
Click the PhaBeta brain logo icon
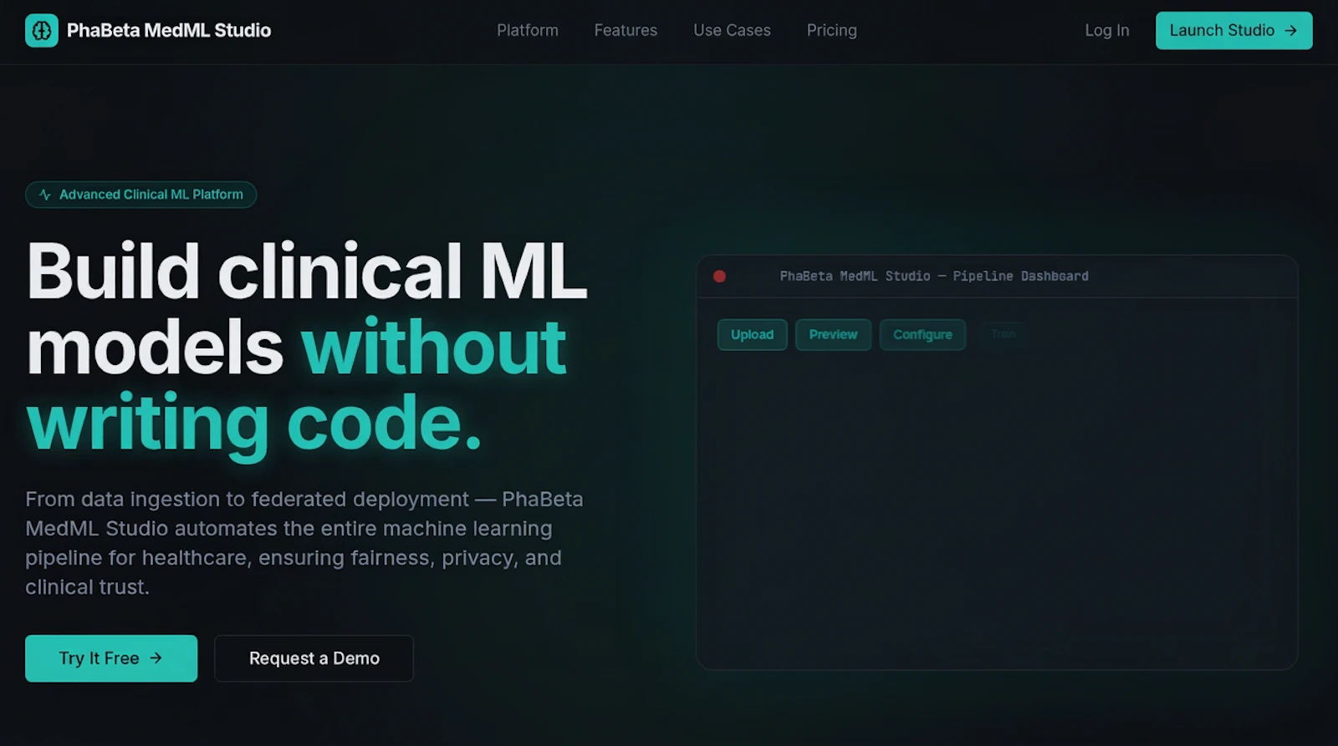42,31
